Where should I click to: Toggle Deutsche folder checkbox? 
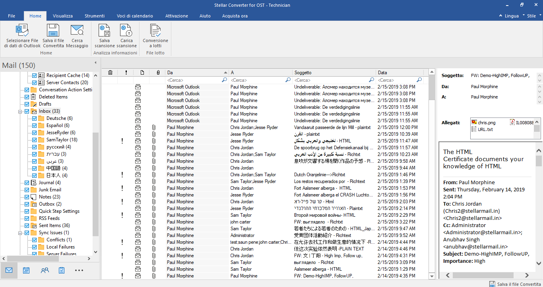pos(34,118)
